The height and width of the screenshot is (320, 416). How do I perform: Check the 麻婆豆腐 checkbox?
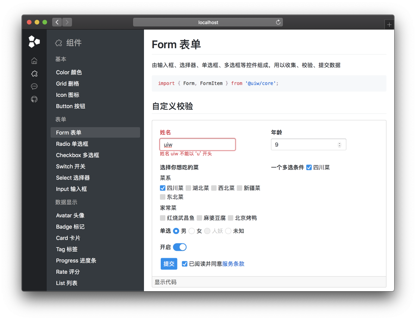point(199,218)
